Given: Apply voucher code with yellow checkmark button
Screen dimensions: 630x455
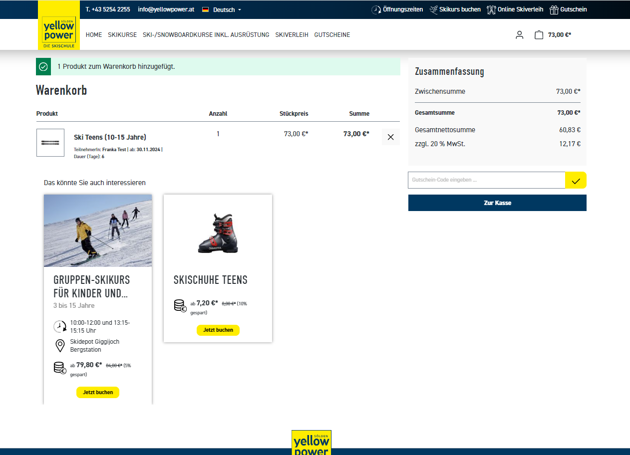Looking at the screenshot, I should [x=576, y=180].
